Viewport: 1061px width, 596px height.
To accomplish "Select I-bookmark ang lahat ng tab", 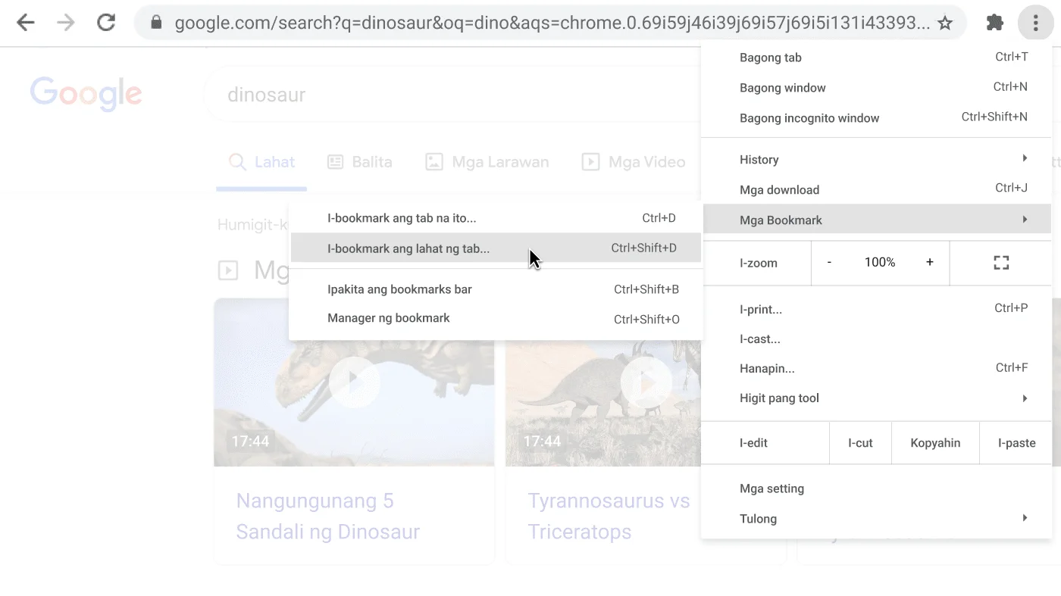I will coord(408,248).
